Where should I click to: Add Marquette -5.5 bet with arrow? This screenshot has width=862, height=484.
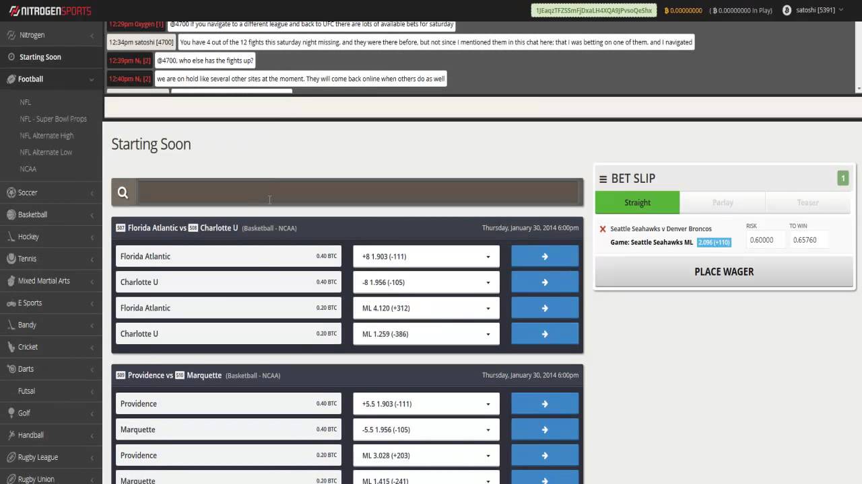pyautogui.click(x=545, y=430)
